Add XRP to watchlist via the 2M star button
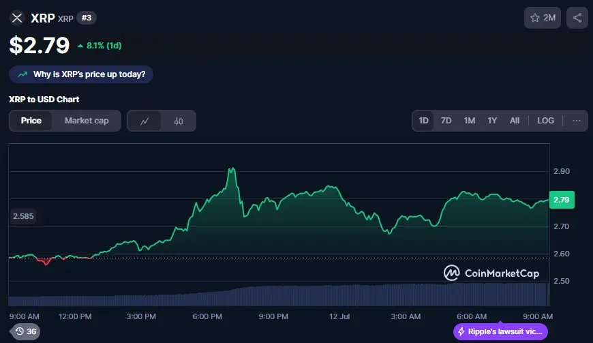The image size is (593, 343). coord(543,18)
